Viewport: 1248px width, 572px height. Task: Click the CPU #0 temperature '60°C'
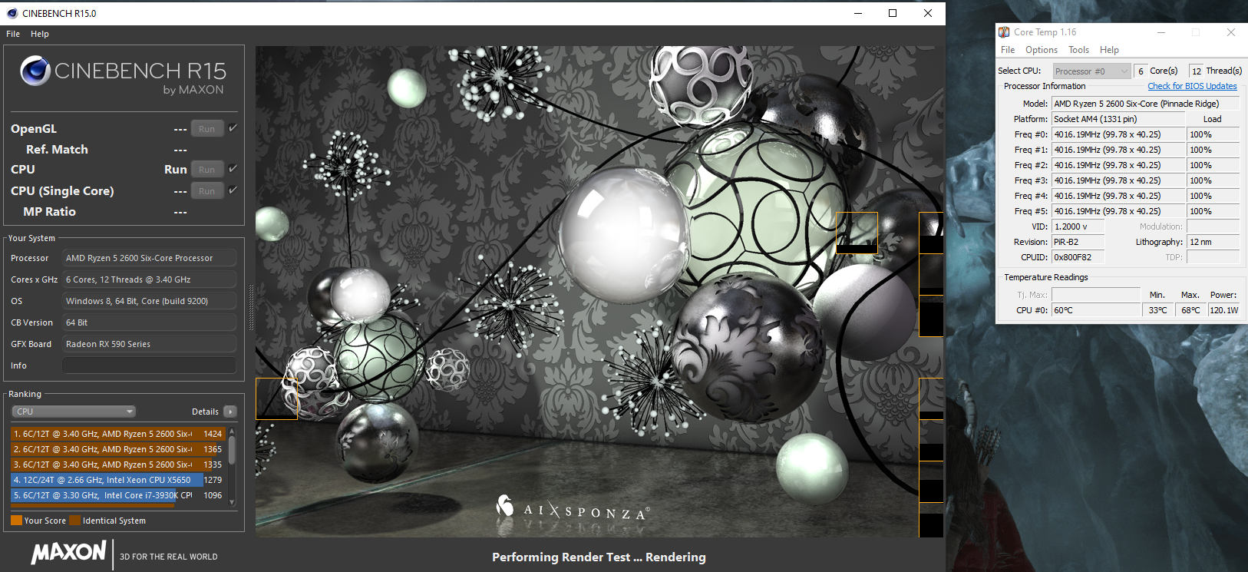click(1096, 310)
